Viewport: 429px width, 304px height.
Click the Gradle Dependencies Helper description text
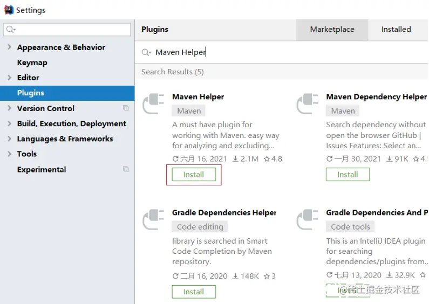coord(222,251)
